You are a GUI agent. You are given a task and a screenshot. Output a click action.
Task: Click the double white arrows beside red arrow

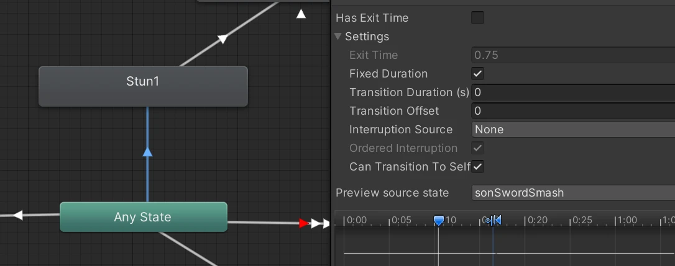(319, 223)
